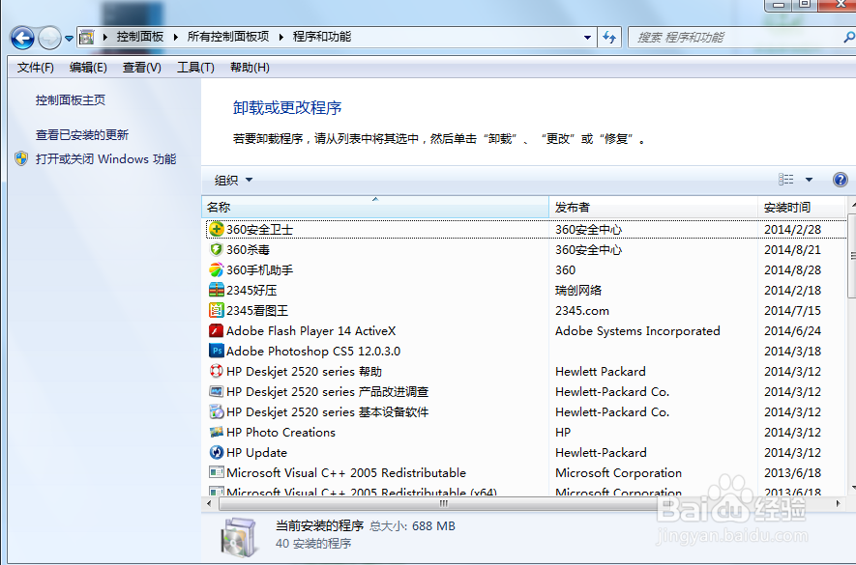Open the 工具(T) menu
The height and width of the screenshot is (565, 856).
195,67
